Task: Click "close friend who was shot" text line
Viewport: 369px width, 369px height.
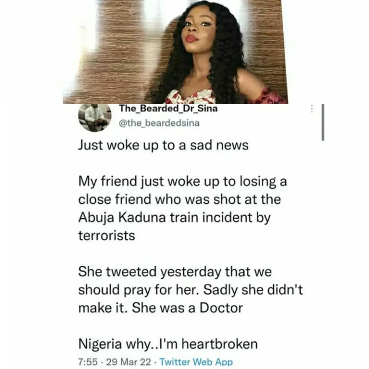Action: (x=180, y=199)
